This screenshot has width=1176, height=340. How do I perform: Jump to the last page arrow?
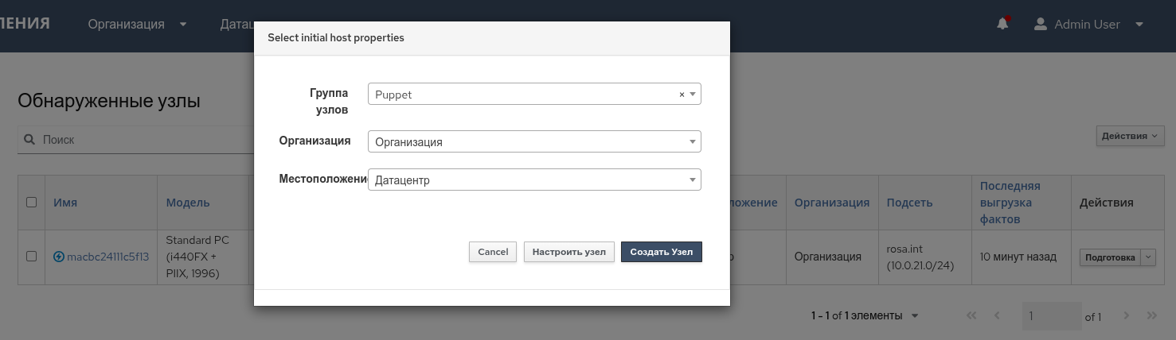1152,315
